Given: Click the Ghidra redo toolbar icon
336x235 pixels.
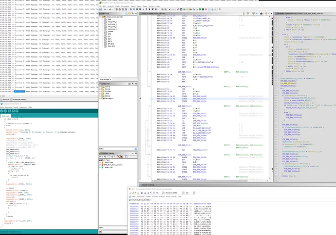Looking at the screenshot, I should 173,9.
